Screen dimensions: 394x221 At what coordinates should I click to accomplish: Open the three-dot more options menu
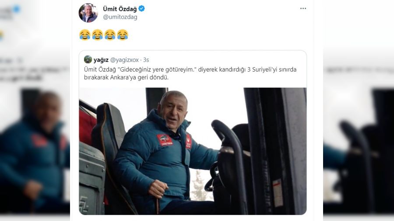tap(303, 9)
